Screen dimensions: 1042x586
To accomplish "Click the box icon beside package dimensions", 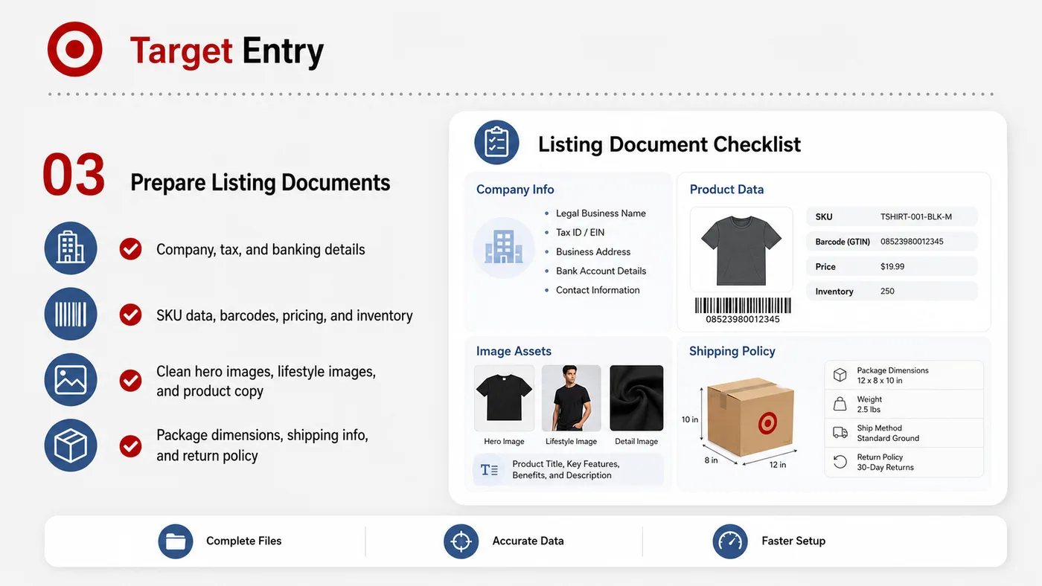I will tap(71, 445).
